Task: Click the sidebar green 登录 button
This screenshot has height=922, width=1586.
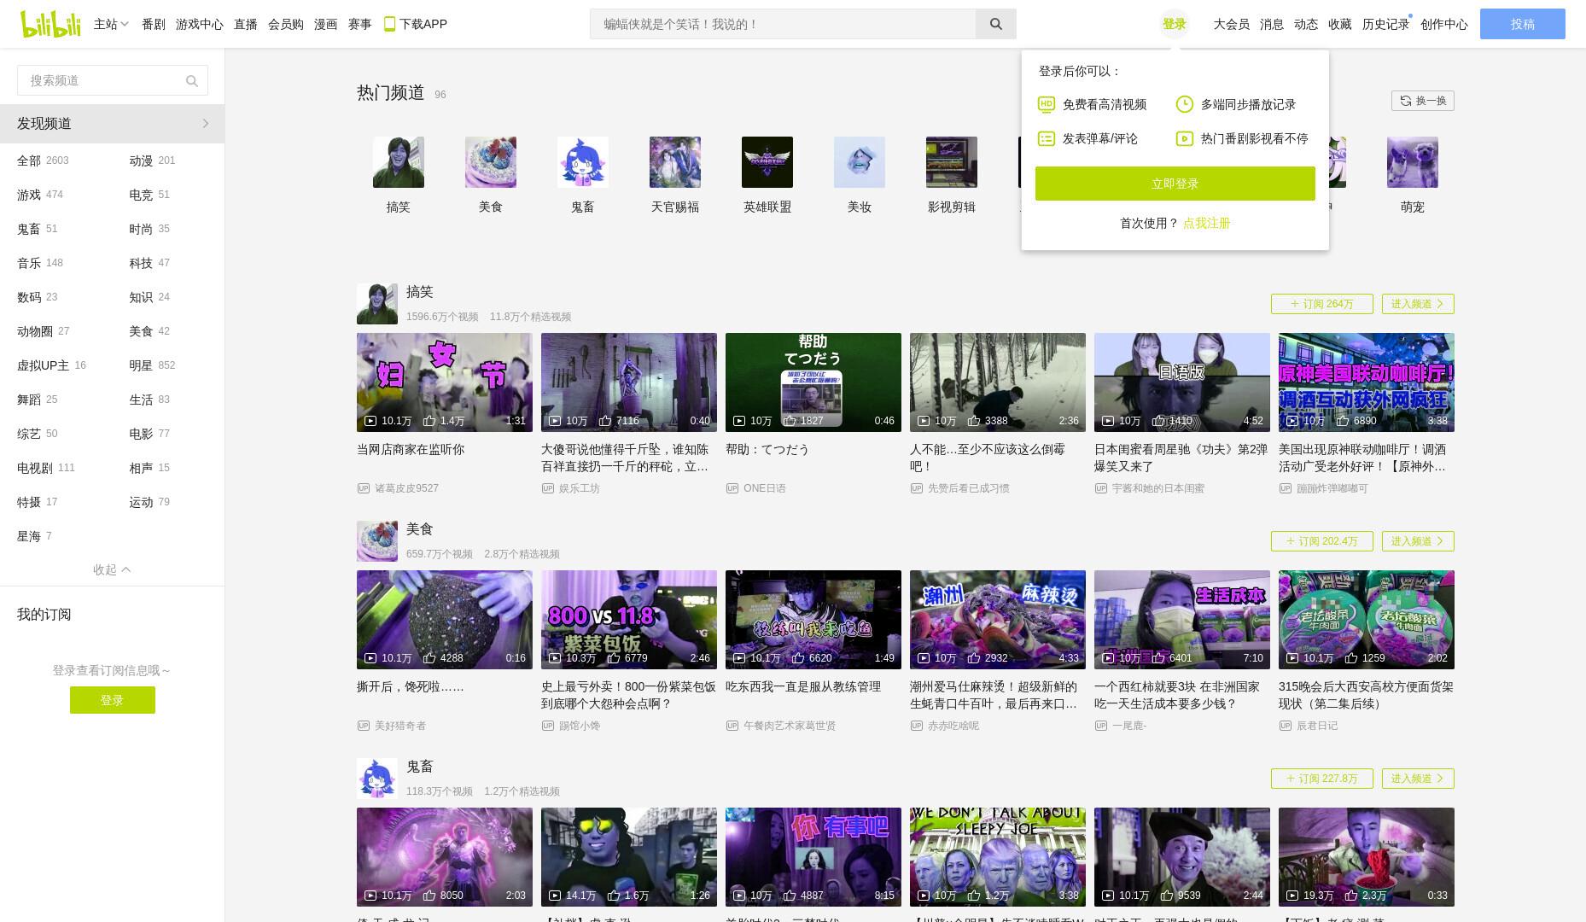Action: pos(113,700)
